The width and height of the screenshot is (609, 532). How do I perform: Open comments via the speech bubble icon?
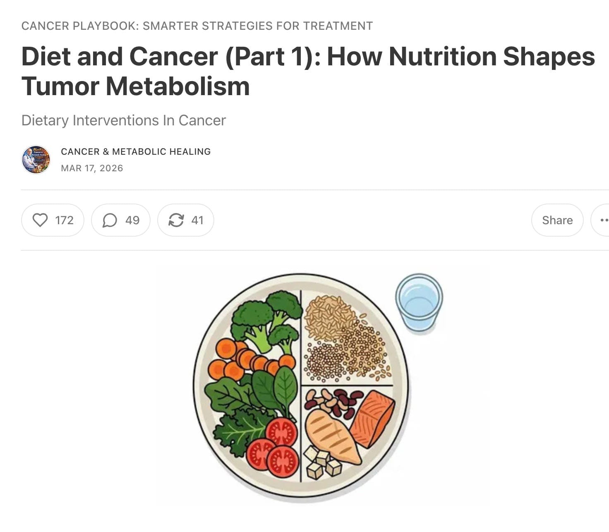(120, 220)
